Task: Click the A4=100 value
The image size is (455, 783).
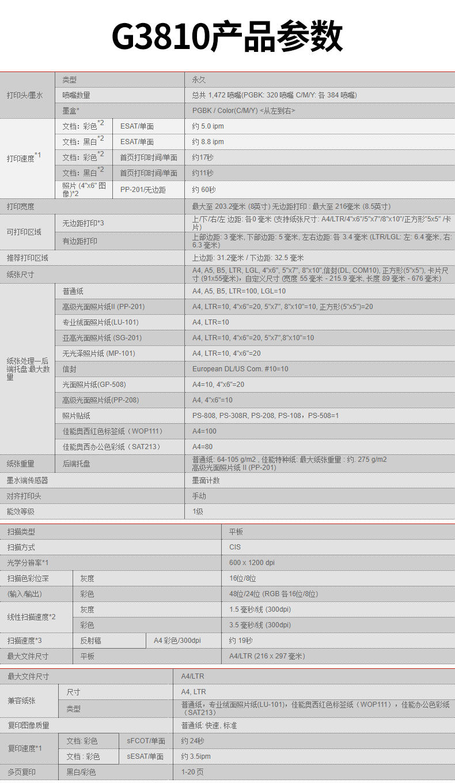Action: (204, 431)
